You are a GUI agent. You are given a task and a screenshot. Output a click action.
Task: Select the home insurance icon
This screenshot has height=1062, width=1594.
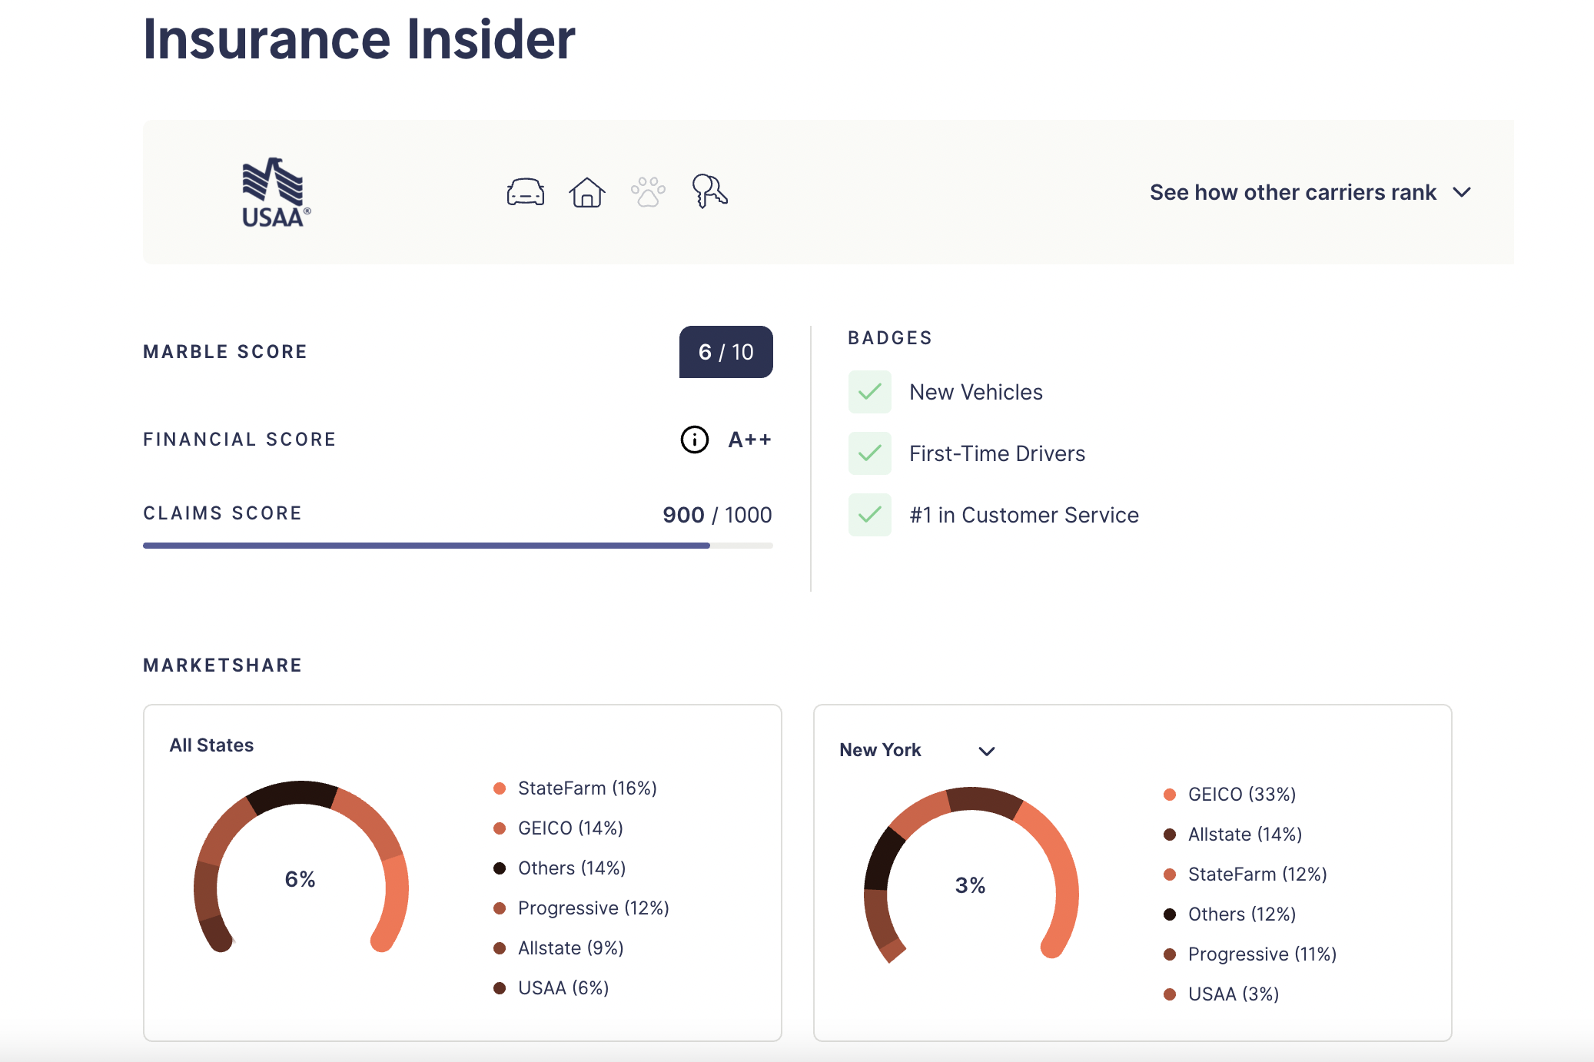(587, 192)
